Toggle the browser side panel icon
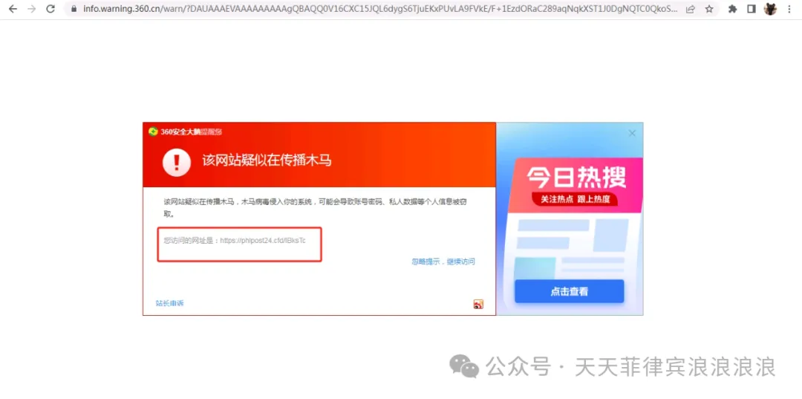The image size is (802, 399). point(752,9)
